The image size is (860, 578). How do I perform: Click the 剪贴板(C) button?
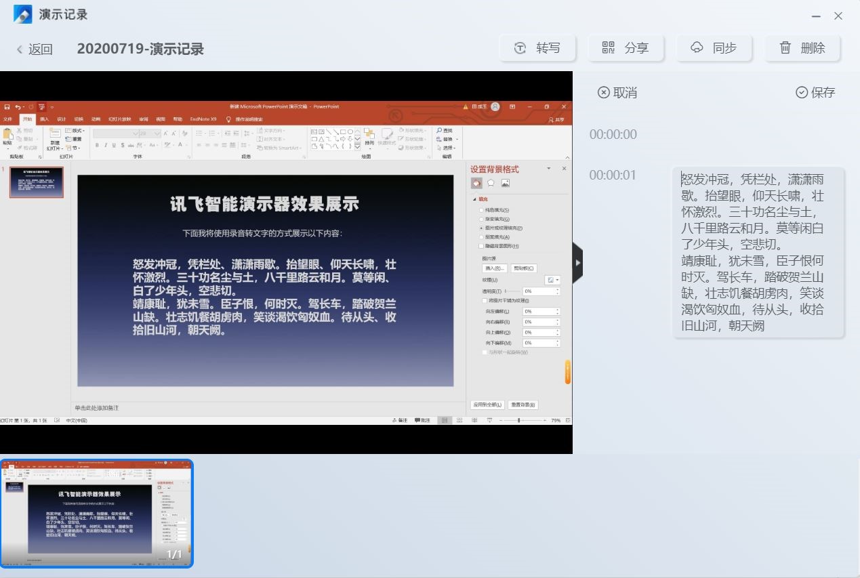click(x=523, y=268)
